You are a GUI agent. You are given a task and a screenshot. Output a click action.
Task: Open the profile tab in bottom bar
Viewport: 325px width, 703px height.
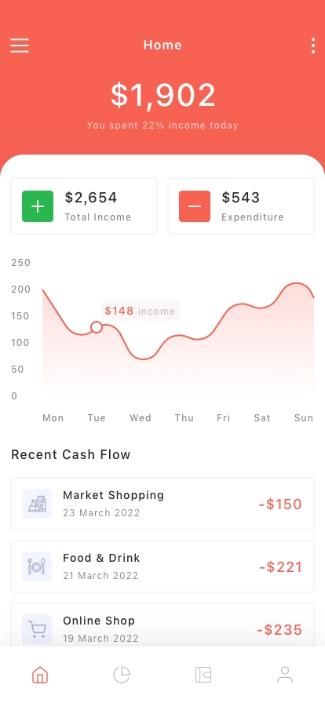[x=285, y=675]
